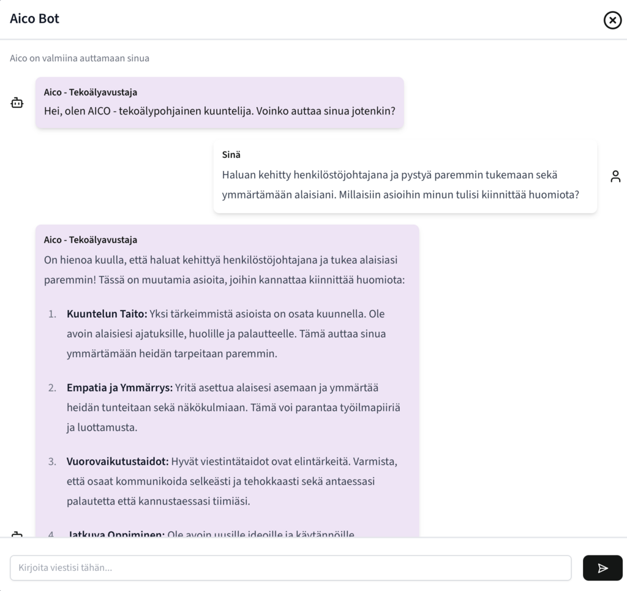Click the sender name on the long reply
627x591 pixels.
(x=91, y=240)
